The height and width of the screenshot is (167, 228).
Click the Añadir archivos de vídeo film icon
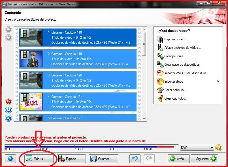(x=160, y=48)
